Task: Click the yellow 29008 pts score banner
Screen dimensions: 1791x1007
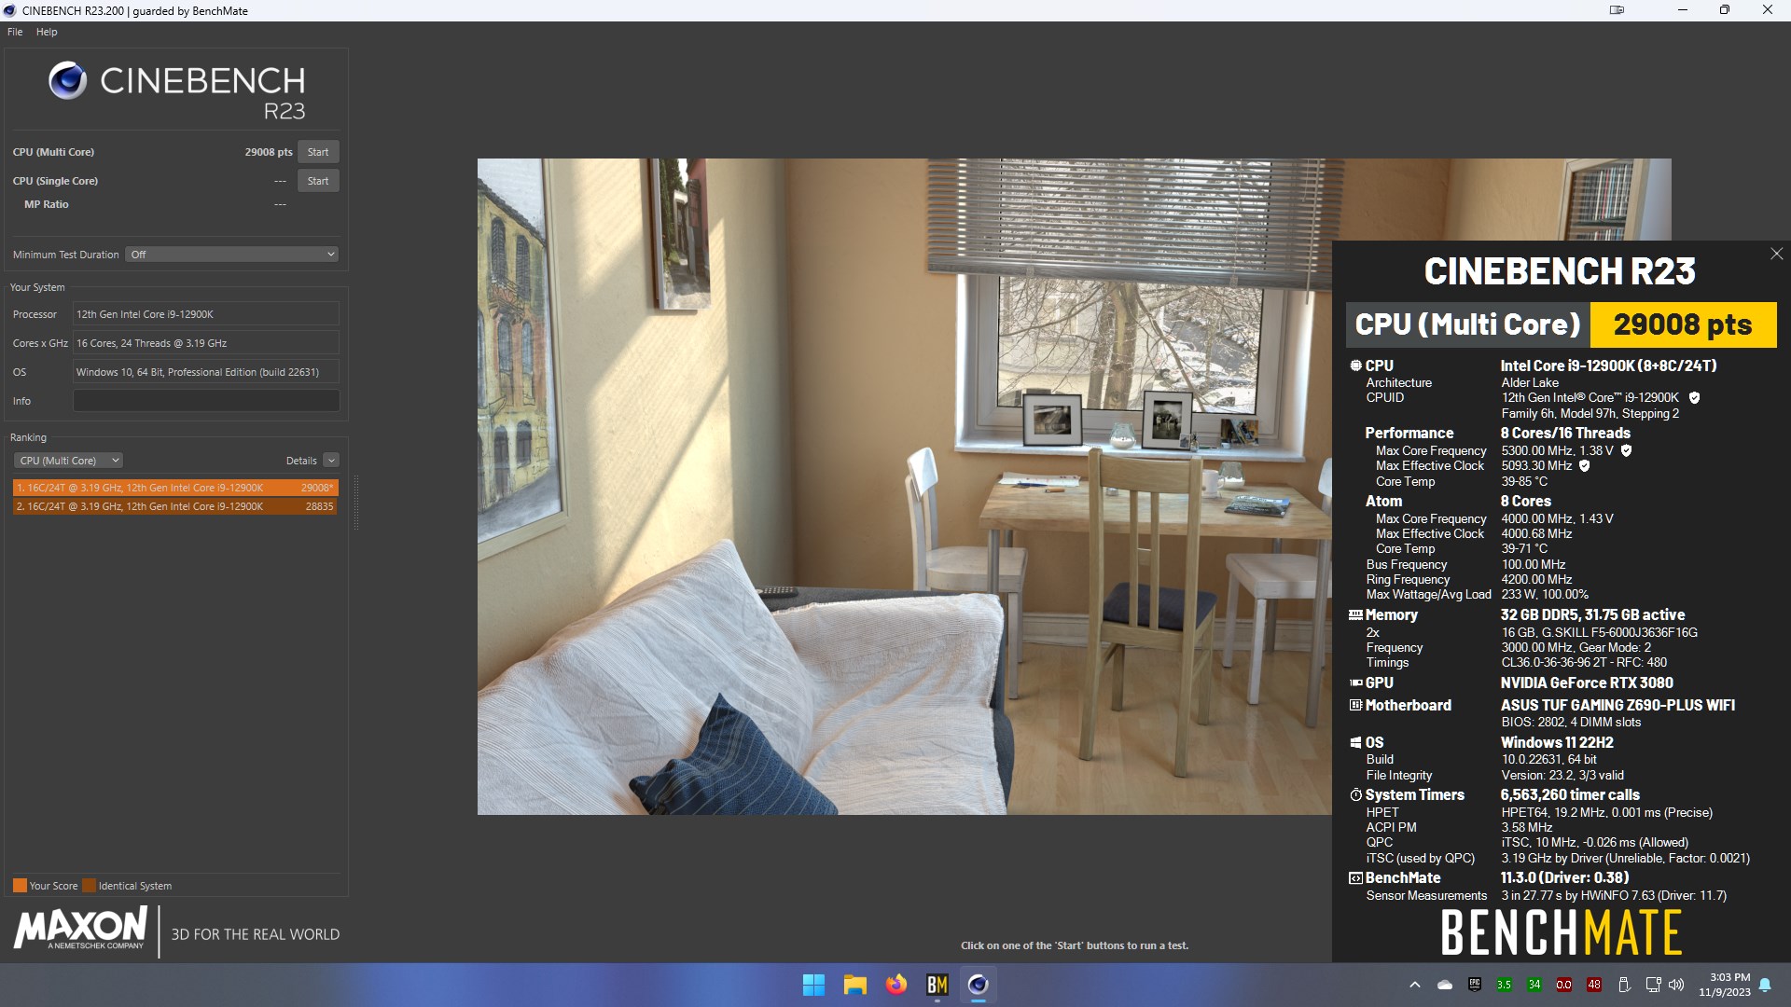Action: click(x=1683, y=324)
